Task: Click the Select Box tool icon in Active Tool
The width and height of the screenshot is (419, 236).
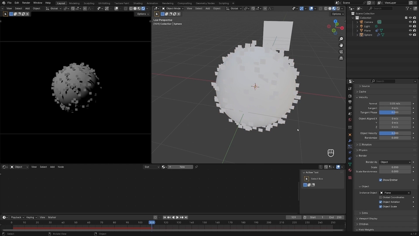Action: [x=306, y=179]
